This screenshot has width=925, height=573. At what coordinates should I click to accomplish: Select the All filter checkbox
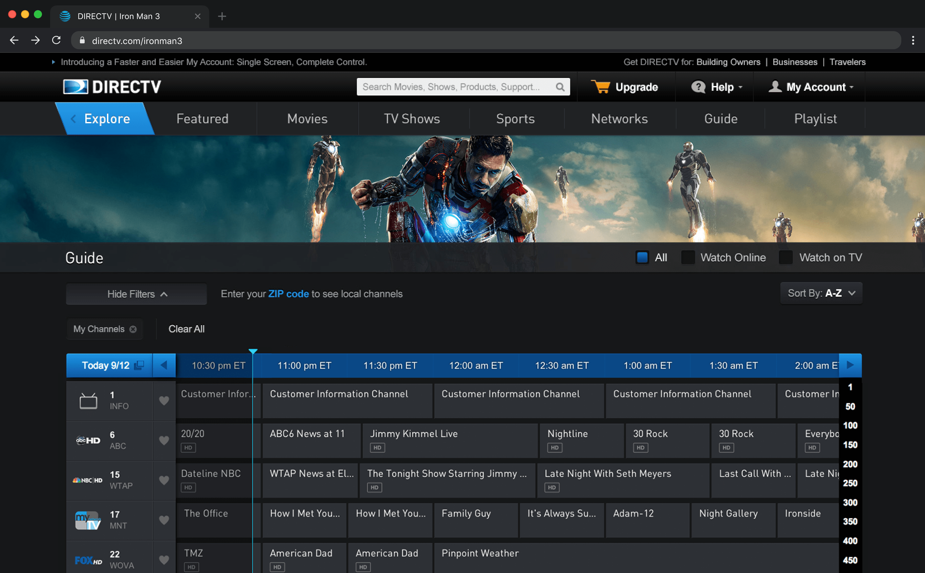(x=642, y=257)
